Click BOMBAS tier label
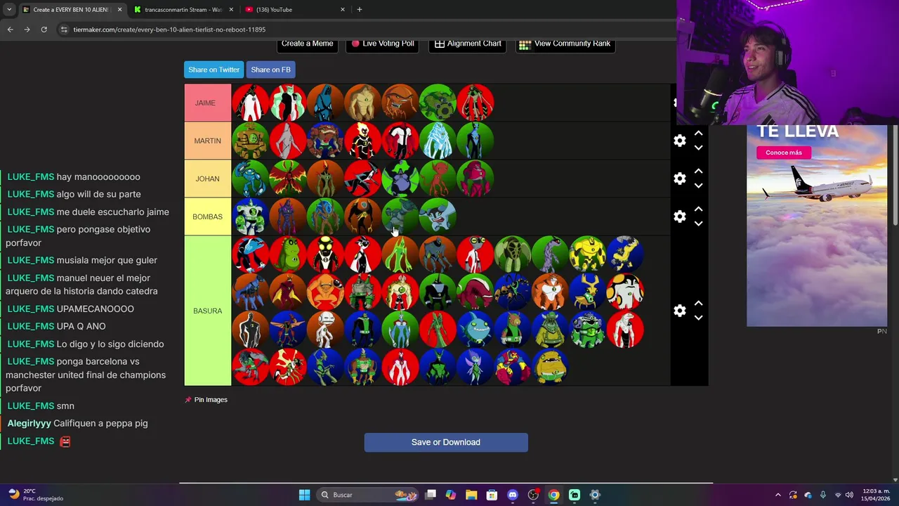899x506 pixels. click(207, 216)
